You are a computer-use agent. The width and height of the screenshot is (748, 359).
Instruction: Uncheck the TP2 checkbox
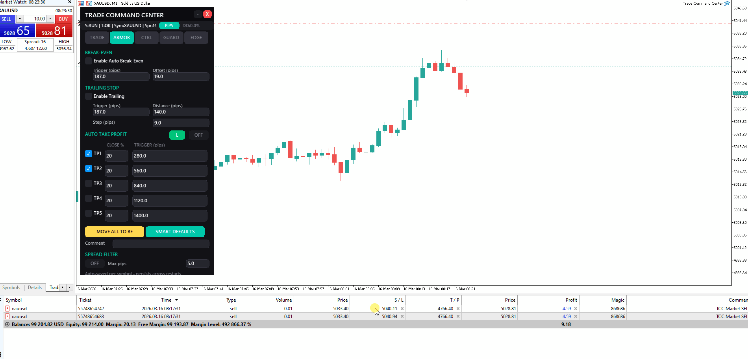pos(89,169)
